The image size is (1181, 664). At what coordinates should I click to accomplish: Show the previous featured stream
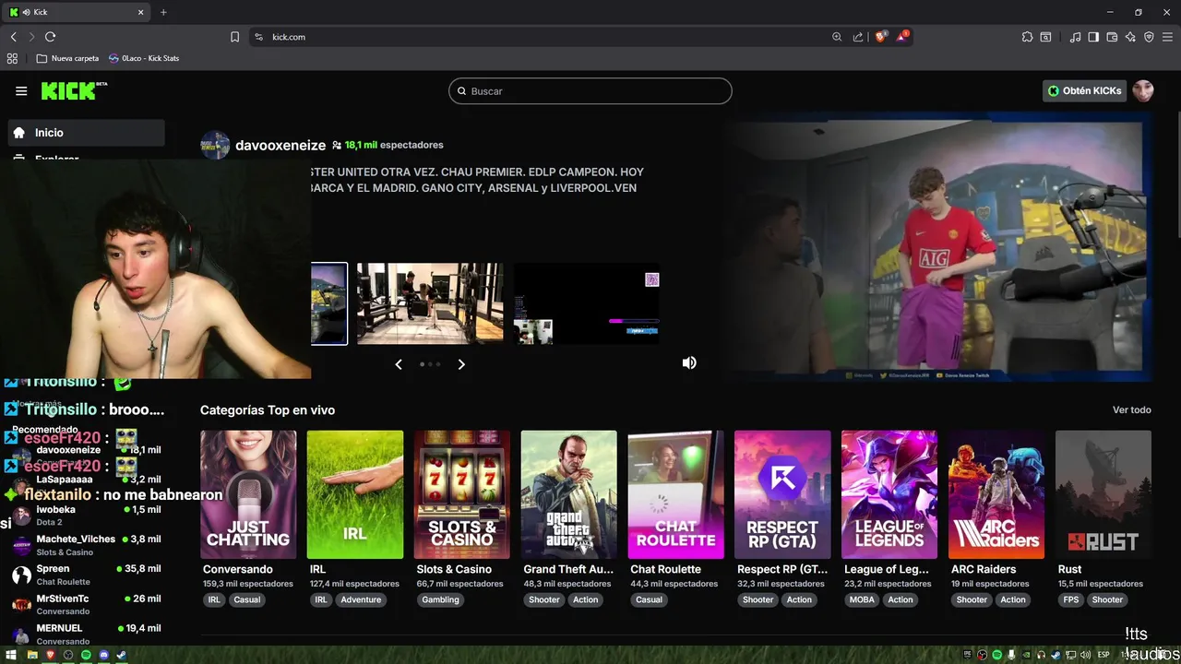(x=399, y=364)
